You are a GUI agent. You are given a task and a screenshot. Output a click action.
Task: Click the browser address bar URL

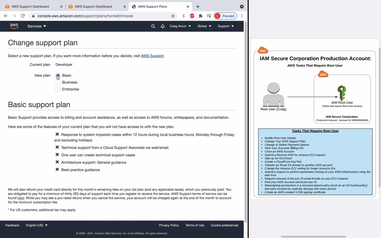point(85,16)
